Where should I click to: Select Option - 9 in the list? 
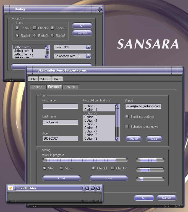99,139
